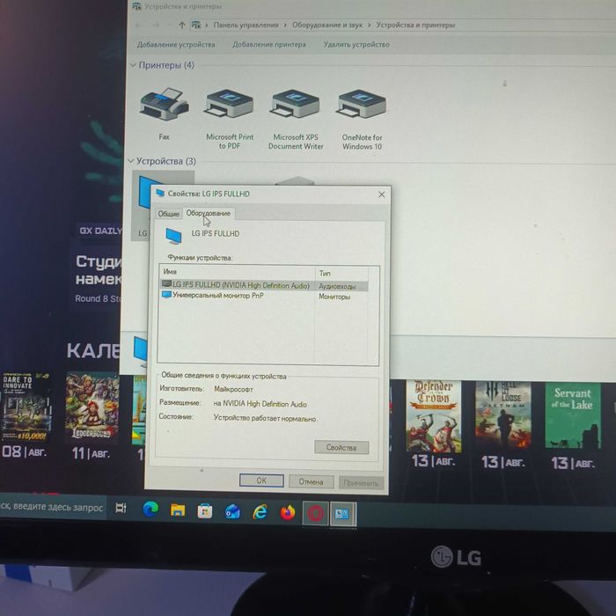Open Task View on taskbar

click(x=121, y=508)
